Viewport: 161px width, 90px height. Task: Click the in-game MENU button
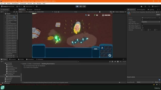[x=96, y=49]
